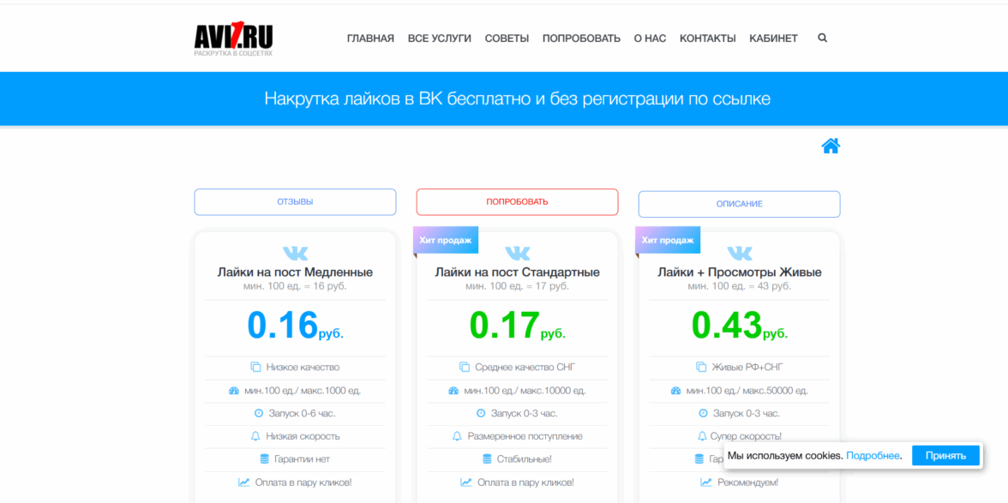Viewport: 1008px width, 503px height.
Task: Click chart icon in Стандартные card
Action: point(466,482)
